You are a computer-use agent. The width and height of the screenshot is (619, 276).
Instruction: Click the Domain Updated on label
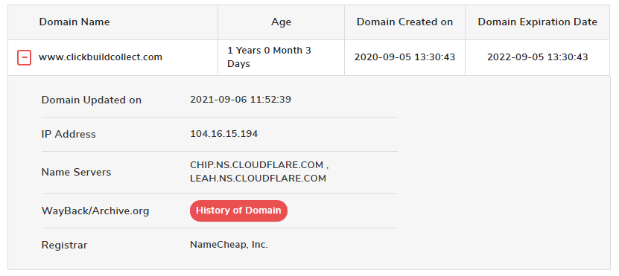pos(91,100)
